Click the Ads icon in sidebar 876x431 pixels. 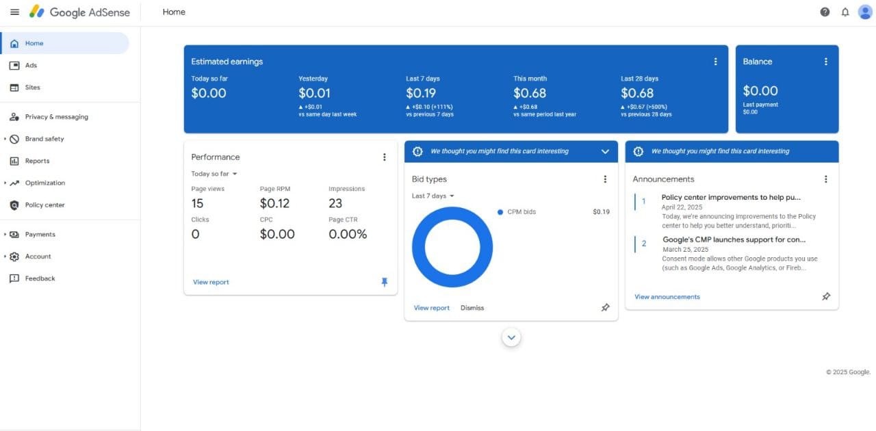click(x=14, y=66)
